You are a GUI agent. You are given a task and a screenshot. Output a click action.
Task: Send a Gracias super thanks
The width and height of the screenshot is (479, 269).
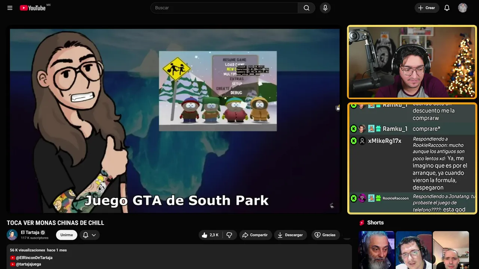[325, 235]
